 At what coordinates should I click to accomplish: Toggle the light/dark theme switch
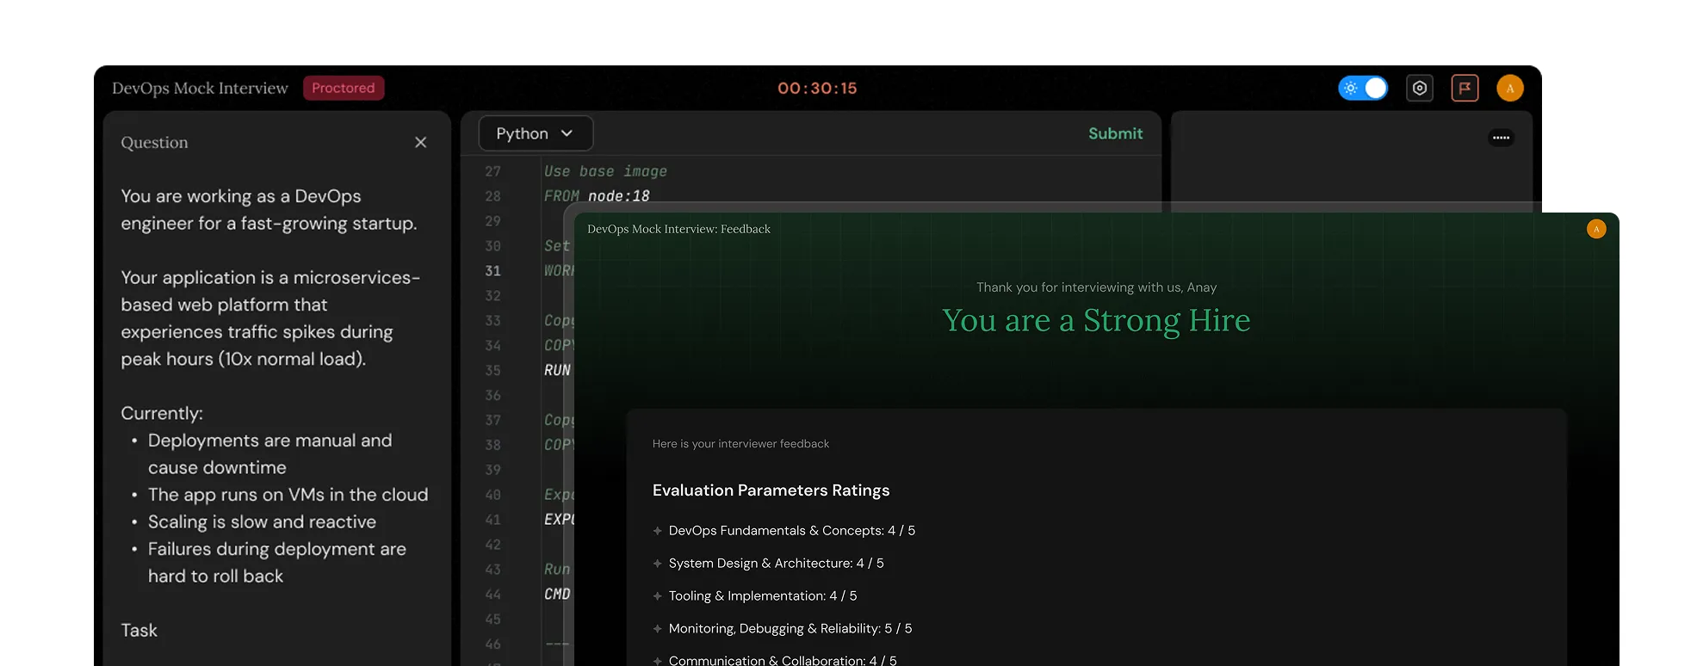(1362, 88)
